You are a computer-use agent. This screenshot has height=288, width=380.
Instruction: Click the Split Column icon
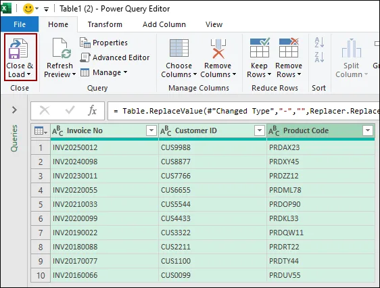tap(352, 49)
